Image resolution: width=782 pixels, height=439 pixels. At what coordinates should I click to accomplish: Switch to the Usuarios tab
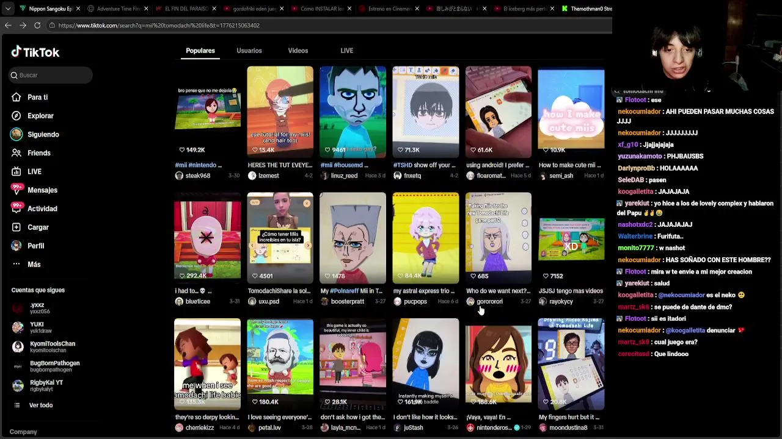249,51
